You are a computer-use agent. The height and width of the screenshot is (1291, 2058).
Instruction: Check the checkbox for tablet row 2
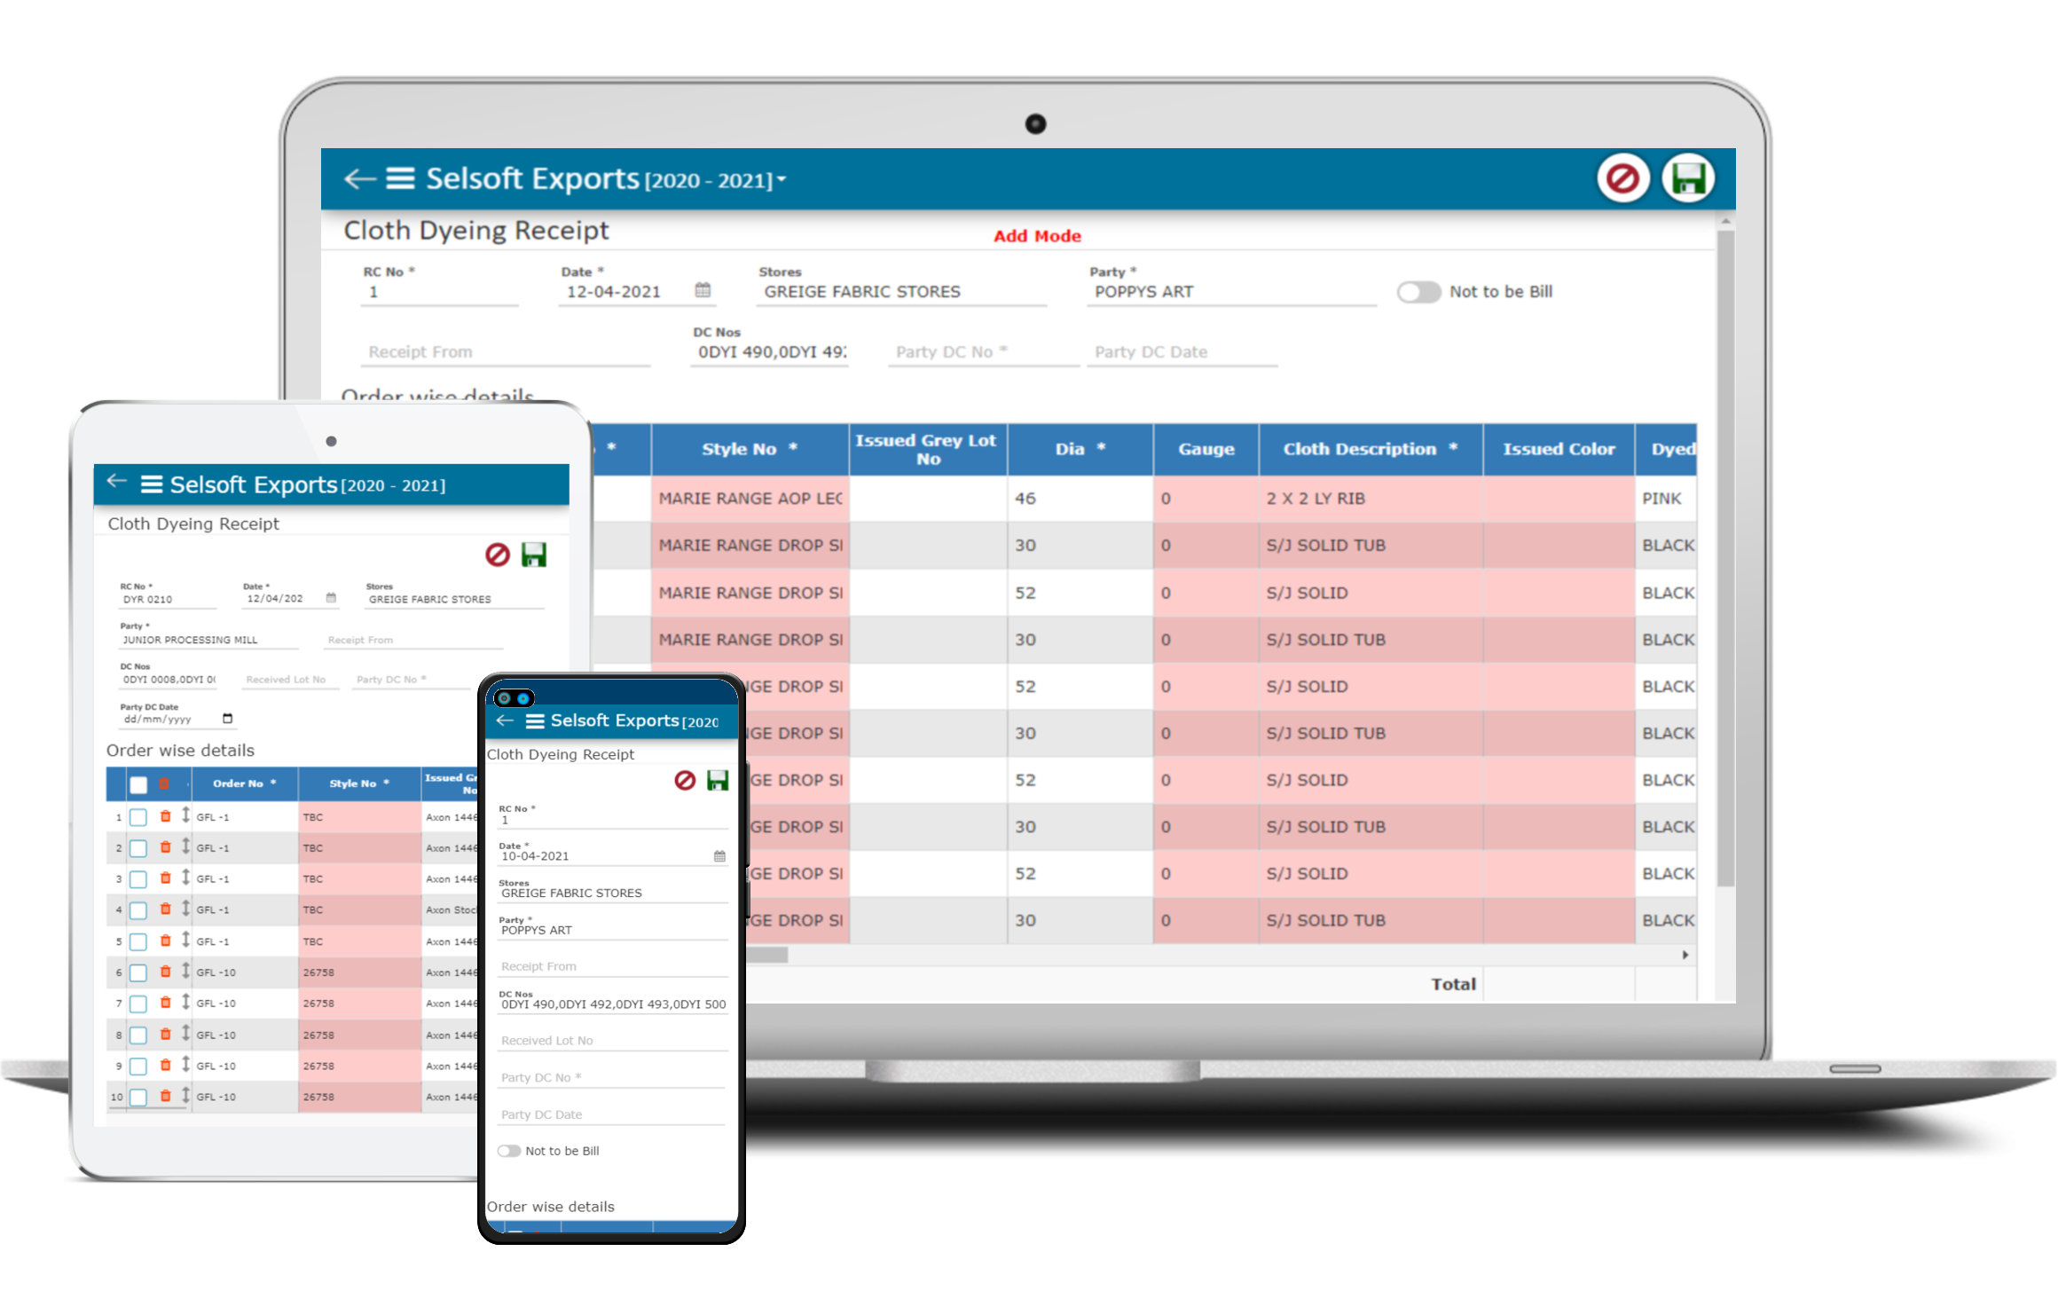point(138,848)
